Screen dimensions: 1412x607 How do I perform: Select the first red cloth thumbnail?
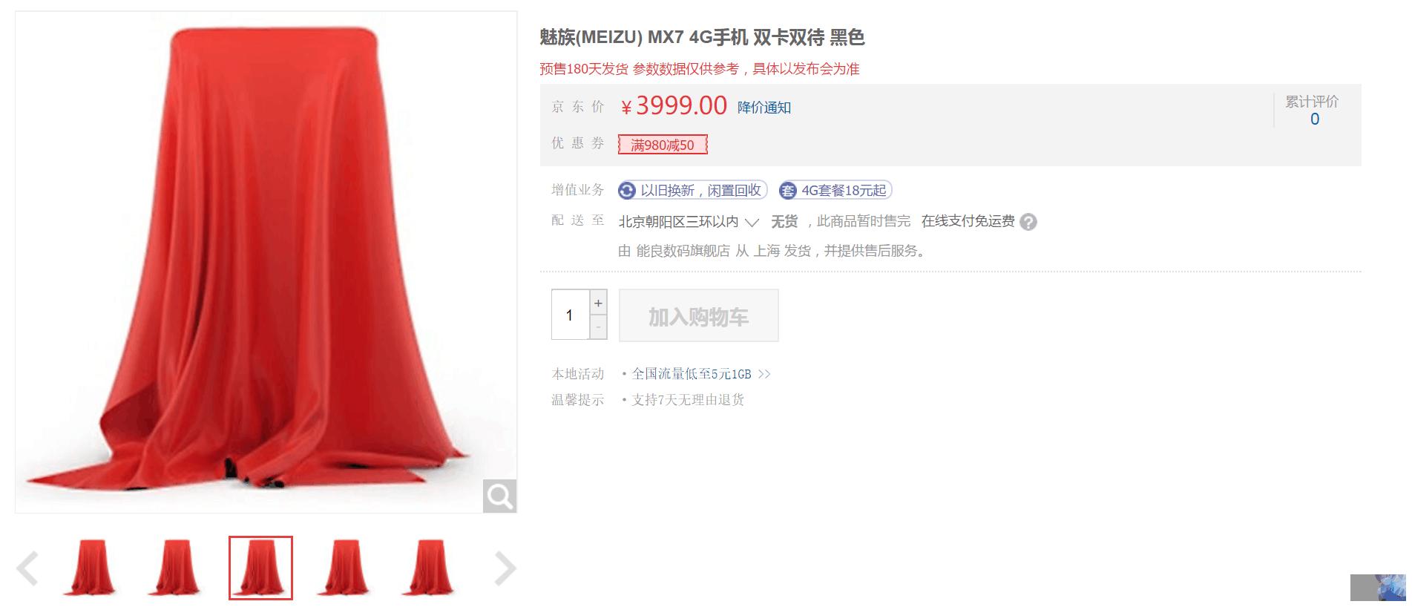[x=91, y=568]
